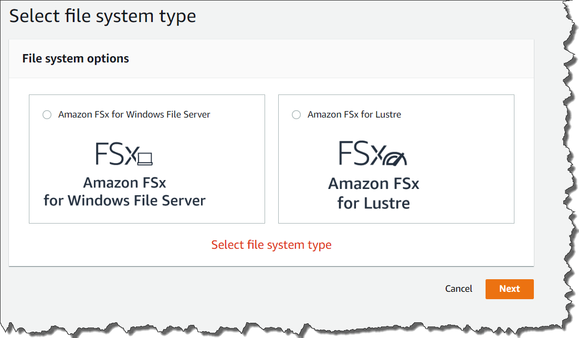Click the FSx for Lustre speedometer logo icon

point(373,153)
